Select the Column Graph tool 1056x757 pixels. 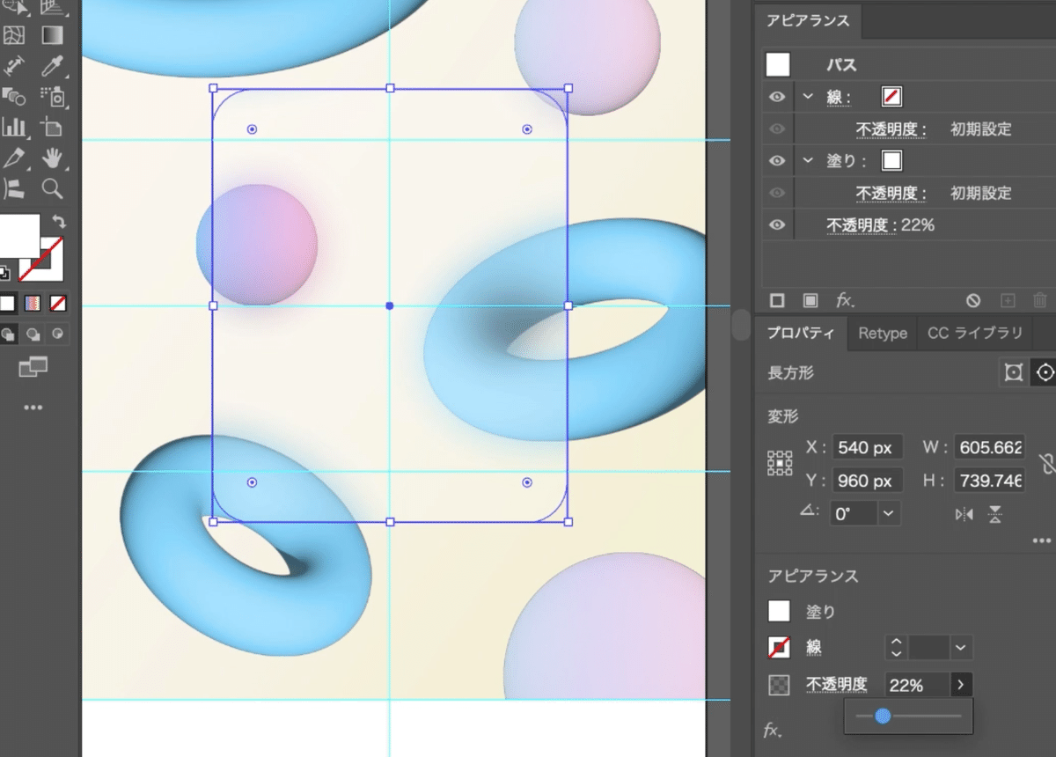tap(14, 128)
